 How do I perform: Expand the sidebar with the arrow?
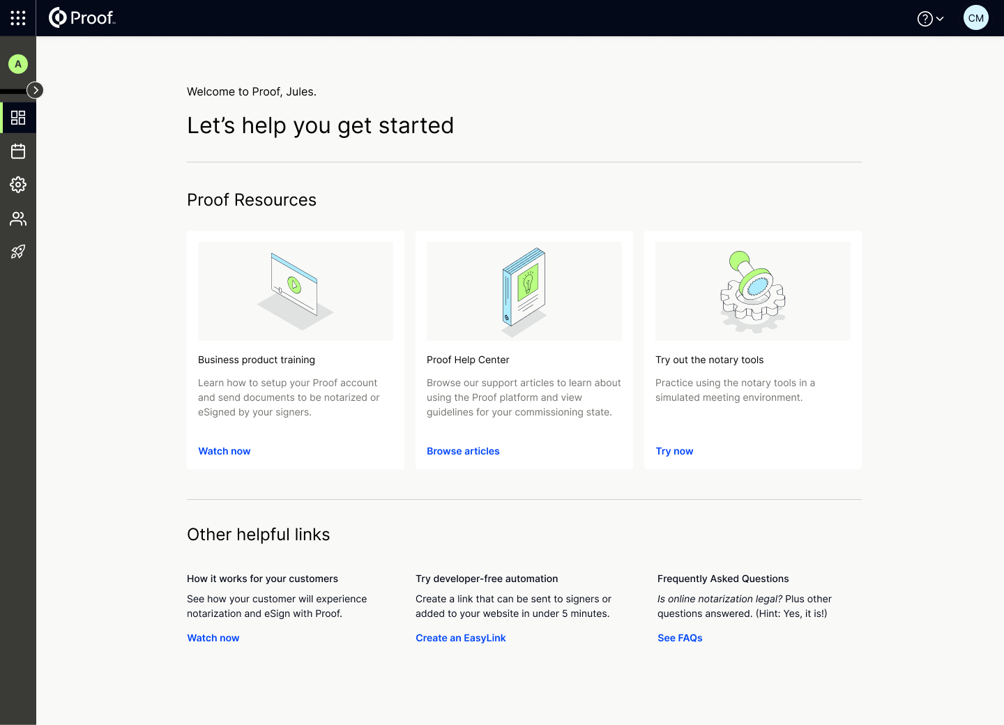[35, 90]
